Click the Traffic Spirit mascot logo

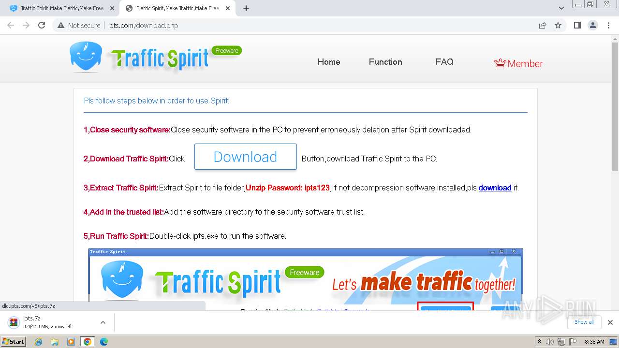click(86, 57)
